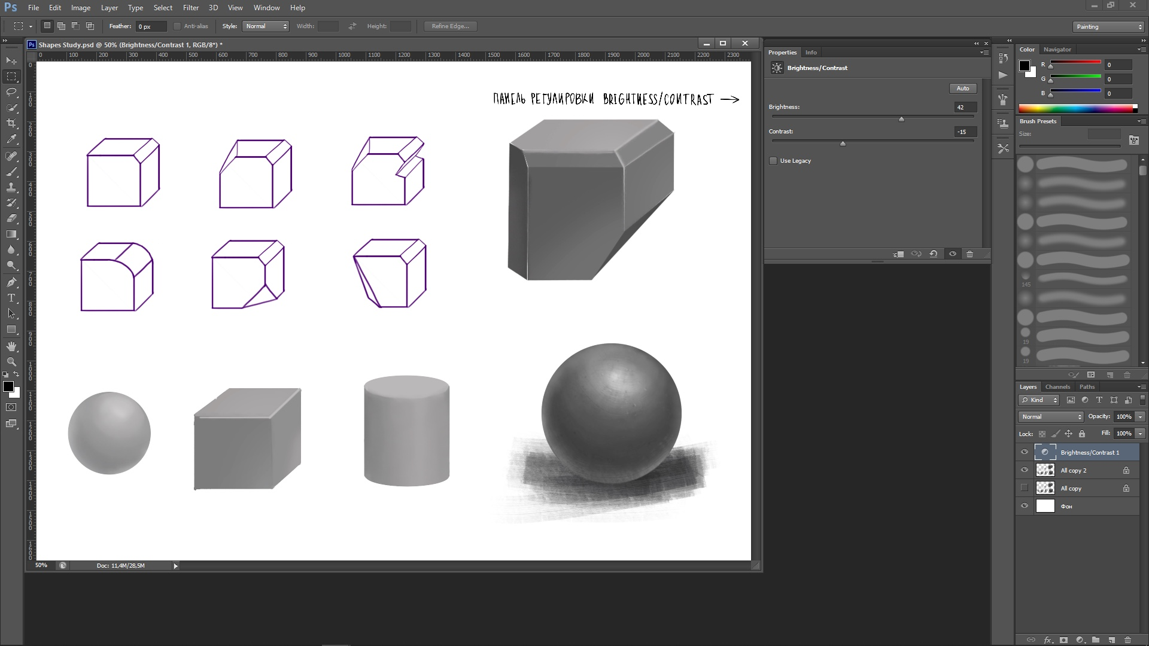Select the Quick Selection tool
This screenshot has height=646, width=1149.
(x=11, y=108)
